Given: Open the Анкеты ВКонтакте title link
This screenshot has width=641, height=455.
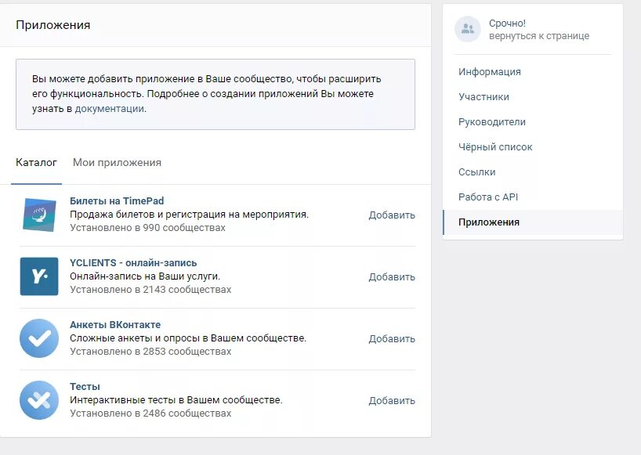Looking at the screenshot, I should coord(115,325).
